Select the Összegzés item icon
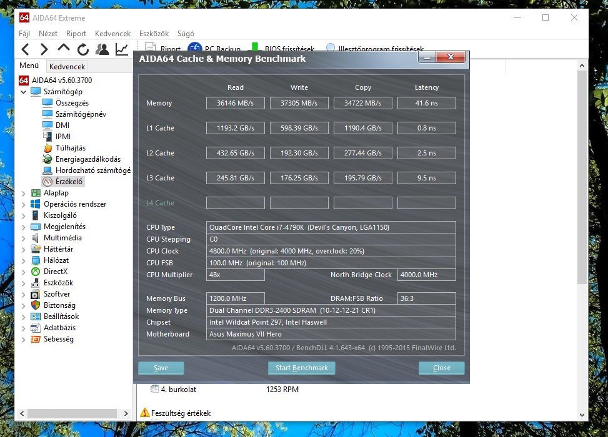Image resolution: width=608 pixels, height=437 pixels. [47, 102]
